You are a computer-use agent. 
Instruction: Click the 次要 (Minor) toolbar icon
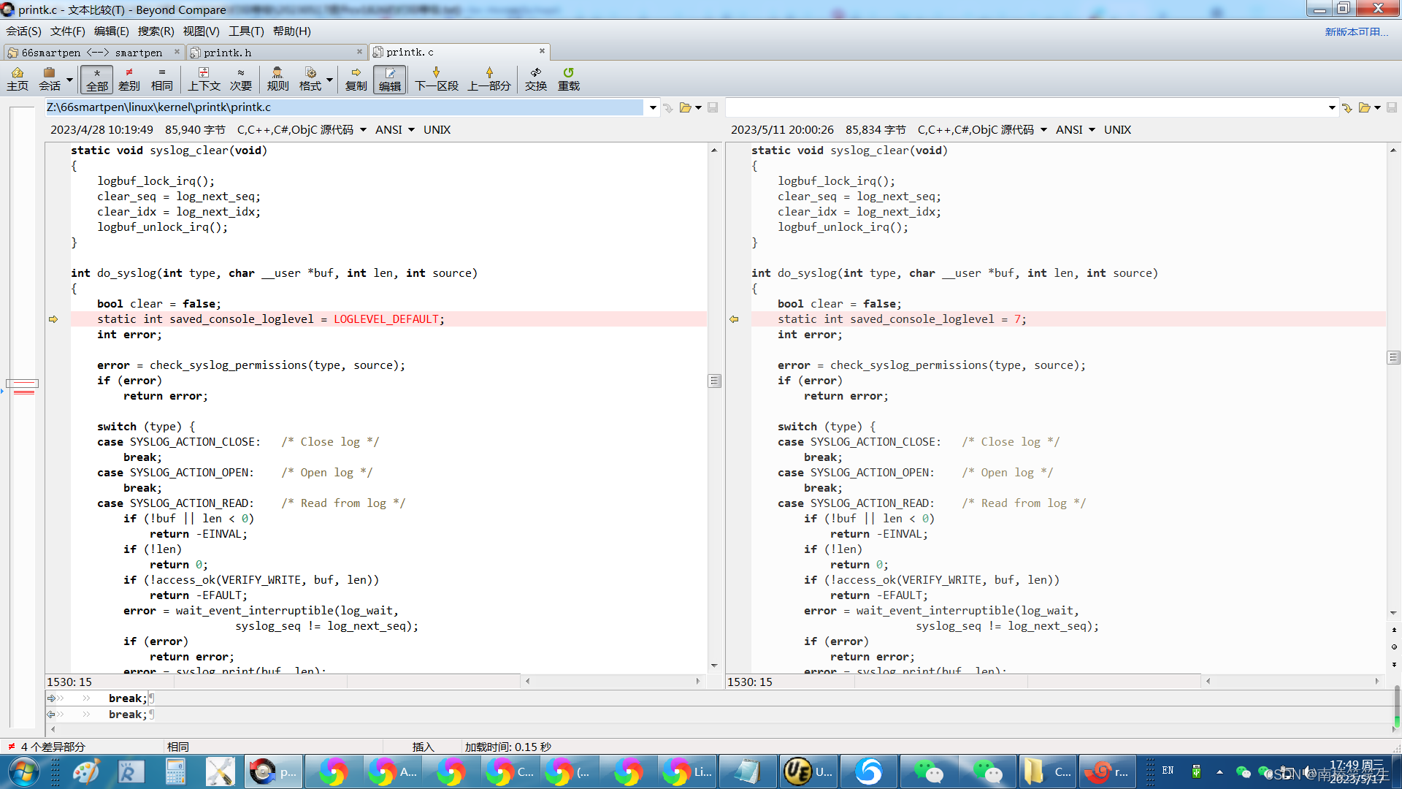click(x=240, y=79)
